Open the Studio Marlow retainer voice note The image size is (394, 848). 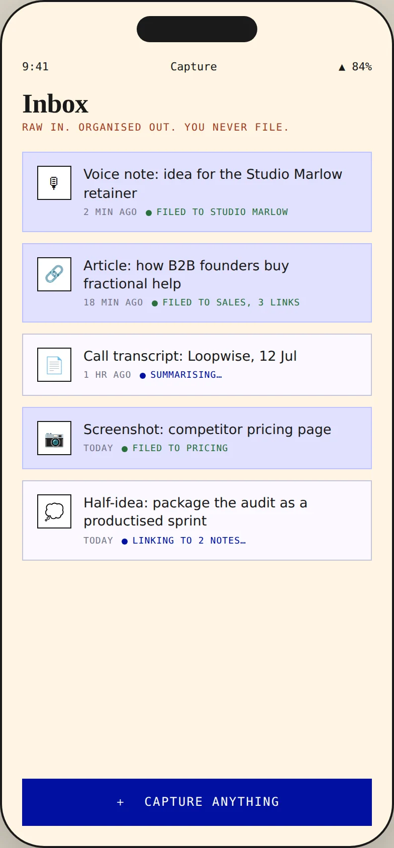(x=197, y=192)
